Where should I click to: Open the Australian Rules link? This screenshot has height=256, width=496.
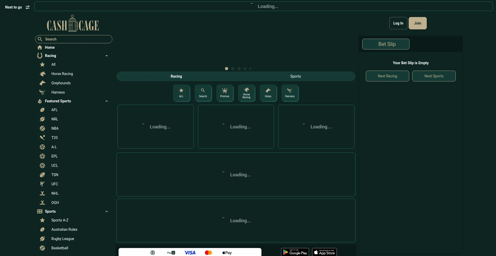64,229
